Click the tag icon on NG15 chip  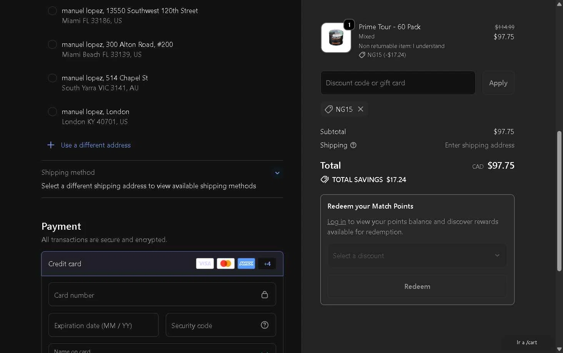[x=329, y=109]
